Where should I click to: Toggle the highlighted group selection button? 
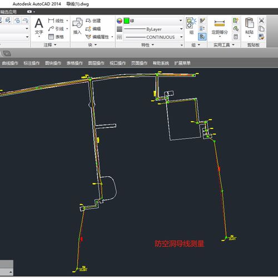pyautogui.click(x=202, y=37)
